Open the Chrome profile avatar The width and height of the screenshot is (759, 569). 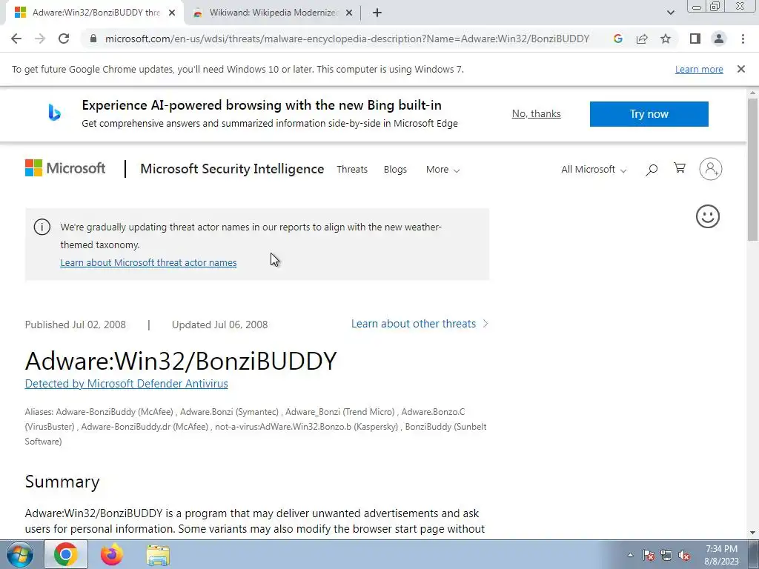[719, 39]
